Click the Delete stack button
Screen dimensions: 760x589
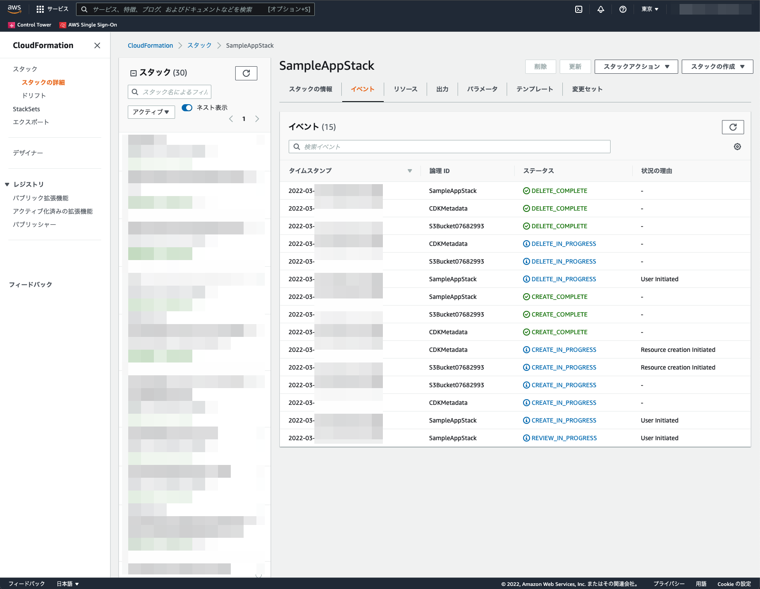(x=540, y=67)
